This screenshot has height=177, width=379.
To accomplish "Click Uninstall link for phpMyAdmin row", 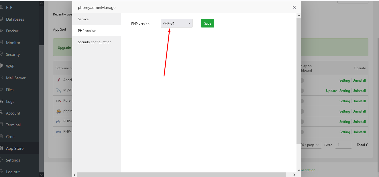I will point(359,111).
